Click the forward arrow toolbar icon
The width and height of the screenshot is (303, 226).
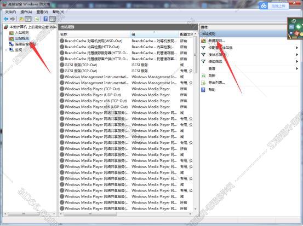(13, 19)
